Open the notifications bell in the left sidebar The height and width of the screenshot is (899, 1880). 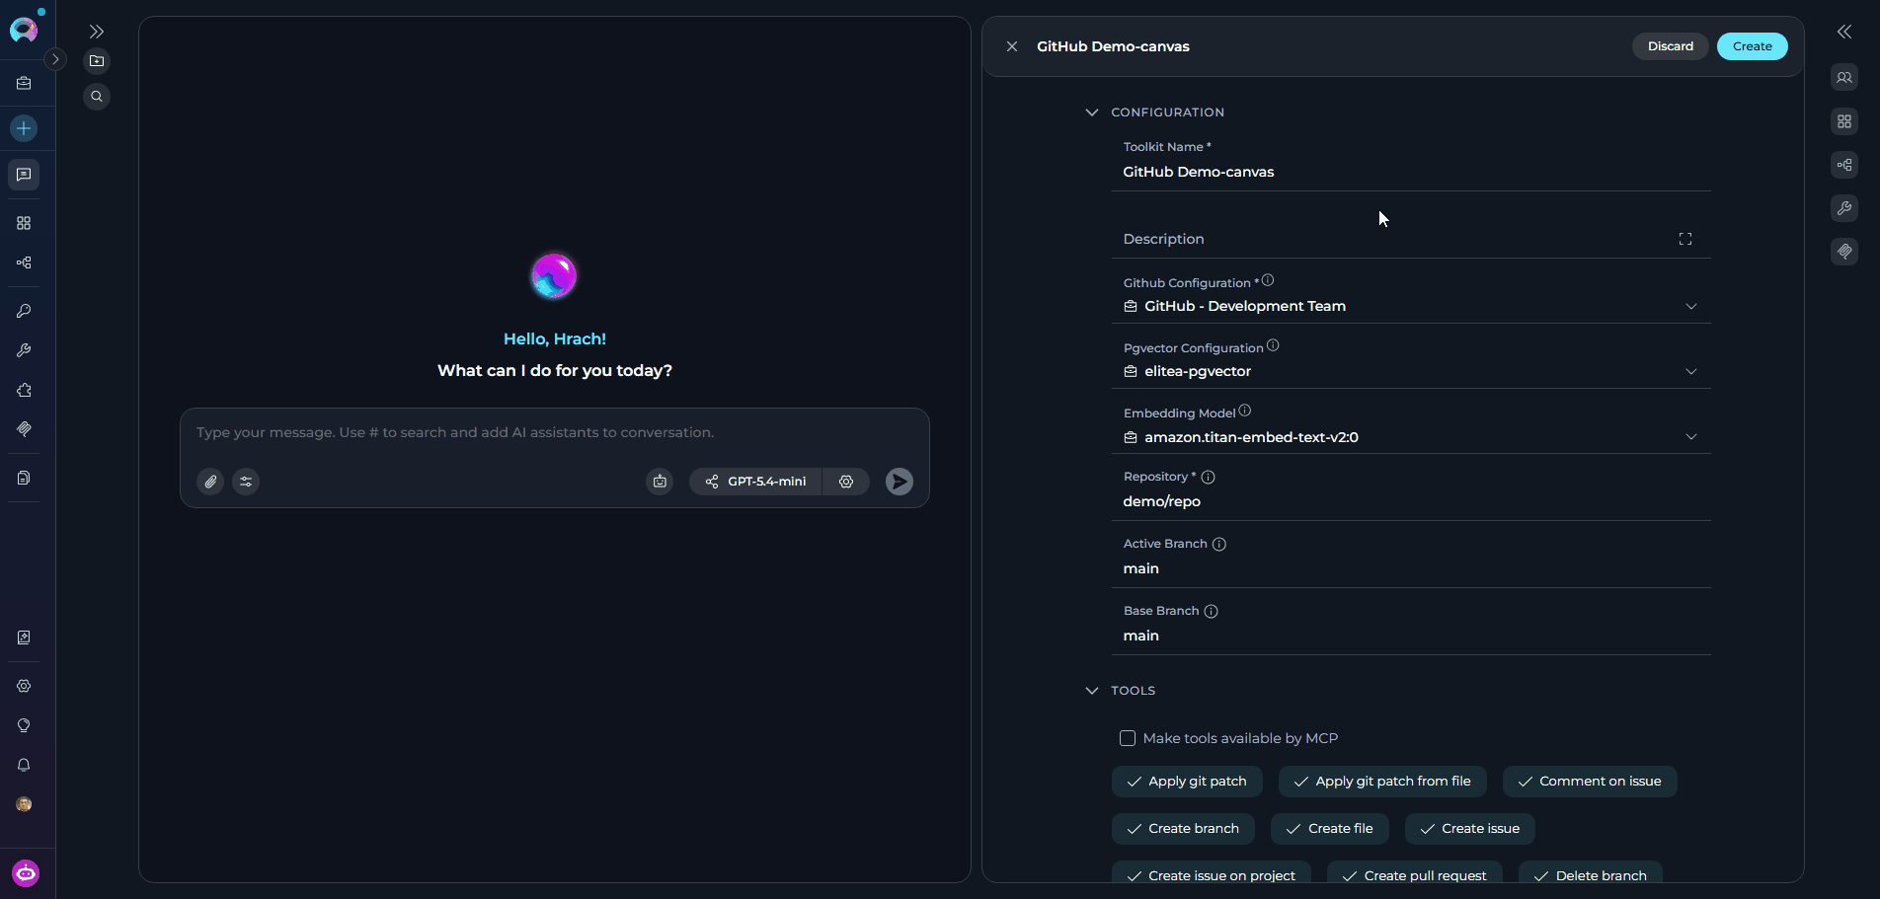pyautogui.click(x=24, y=765)
